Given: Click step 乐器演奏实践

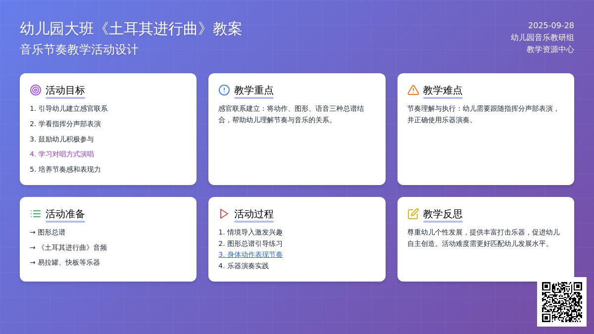Looking at the screenshot, I should pos(244,266).
